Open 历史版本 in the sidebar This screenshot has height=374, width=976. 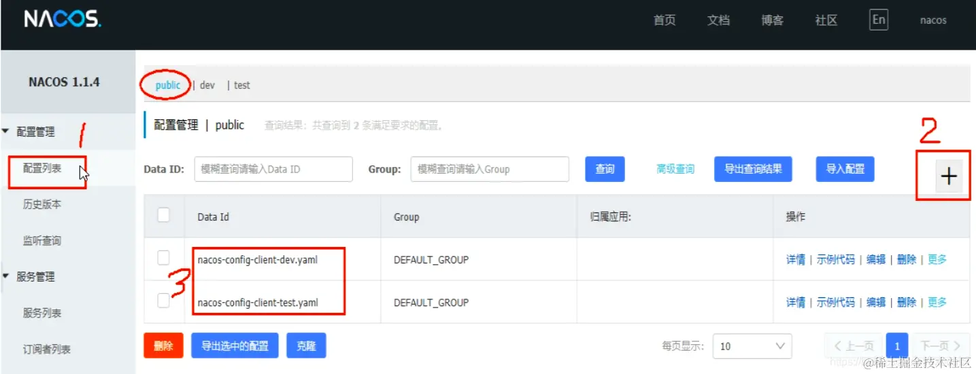point(42,204)
